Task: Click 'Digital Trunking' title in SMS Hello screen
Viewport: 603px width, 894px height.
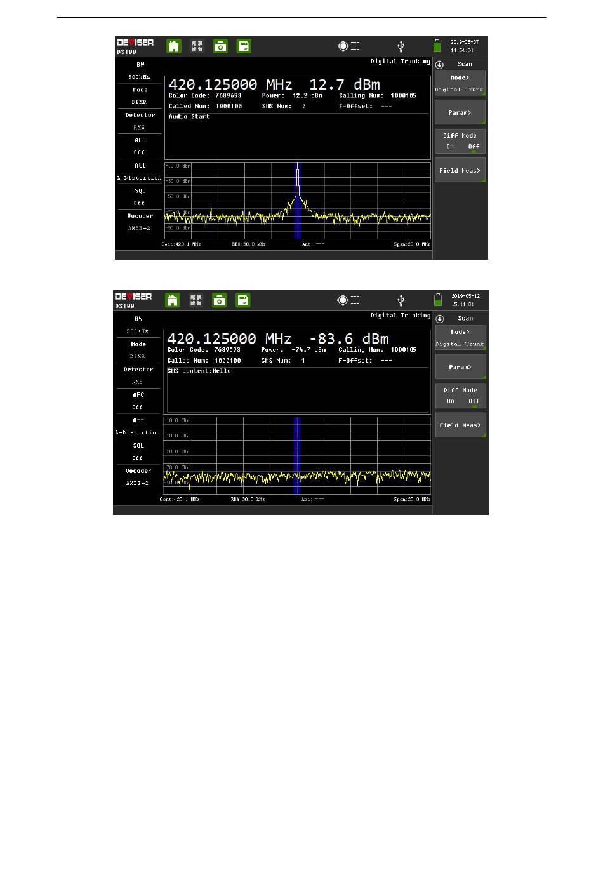Action: click(401, 316)
